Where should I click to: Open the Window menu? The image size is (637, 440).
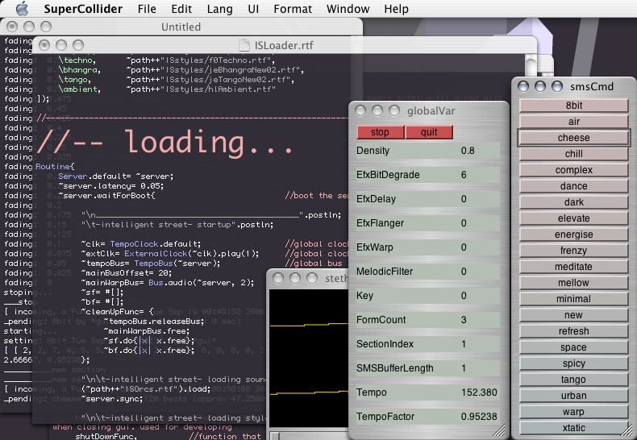click(348, 9)
